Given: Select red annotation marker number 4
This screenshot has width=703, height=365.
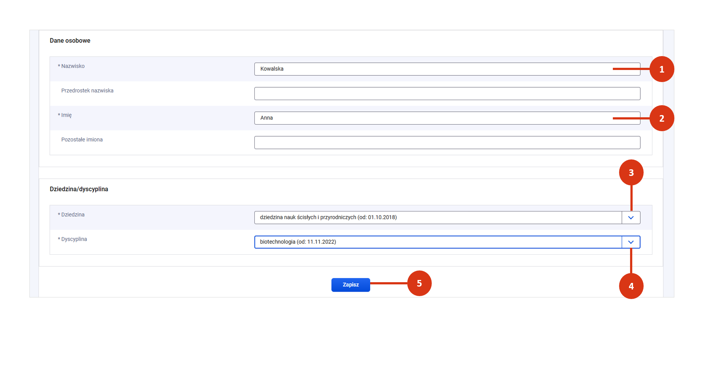Looking at the screenshot, I should point(631,286).
